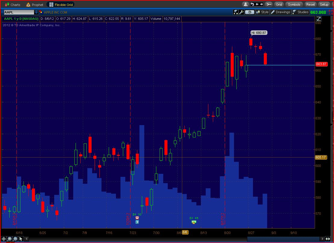Screen dimensions: 334x243
Task: Select the pointer cursor tool
Action: pyautogui.click(x=21, y=239)
